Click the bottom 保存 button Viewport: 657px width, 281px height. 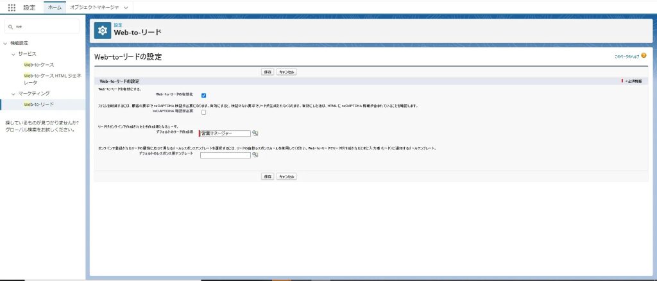click(268, 176)
